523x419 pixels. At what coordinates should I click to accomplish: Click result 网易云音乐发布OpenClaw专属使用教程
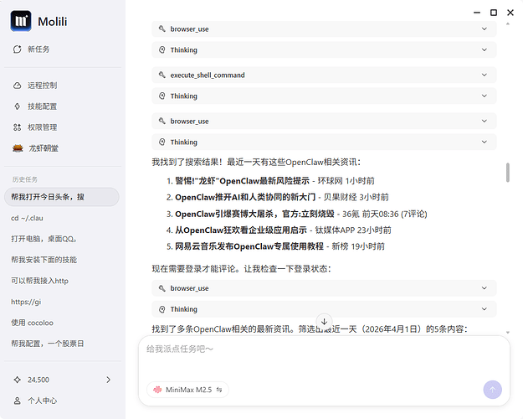coord(249,246)
